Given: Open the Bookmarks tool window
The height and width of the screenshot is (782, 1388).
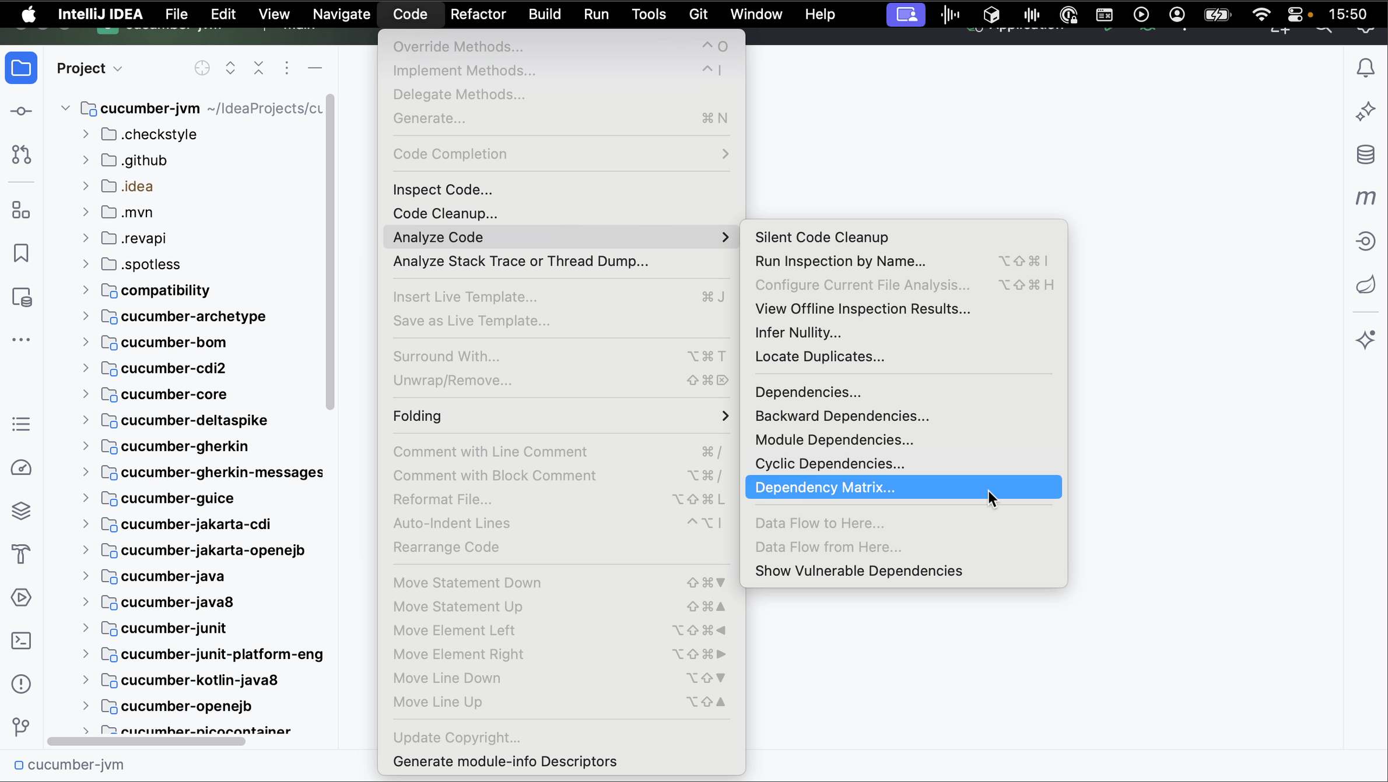Looking at the screenshot, I should click(21, 253).
